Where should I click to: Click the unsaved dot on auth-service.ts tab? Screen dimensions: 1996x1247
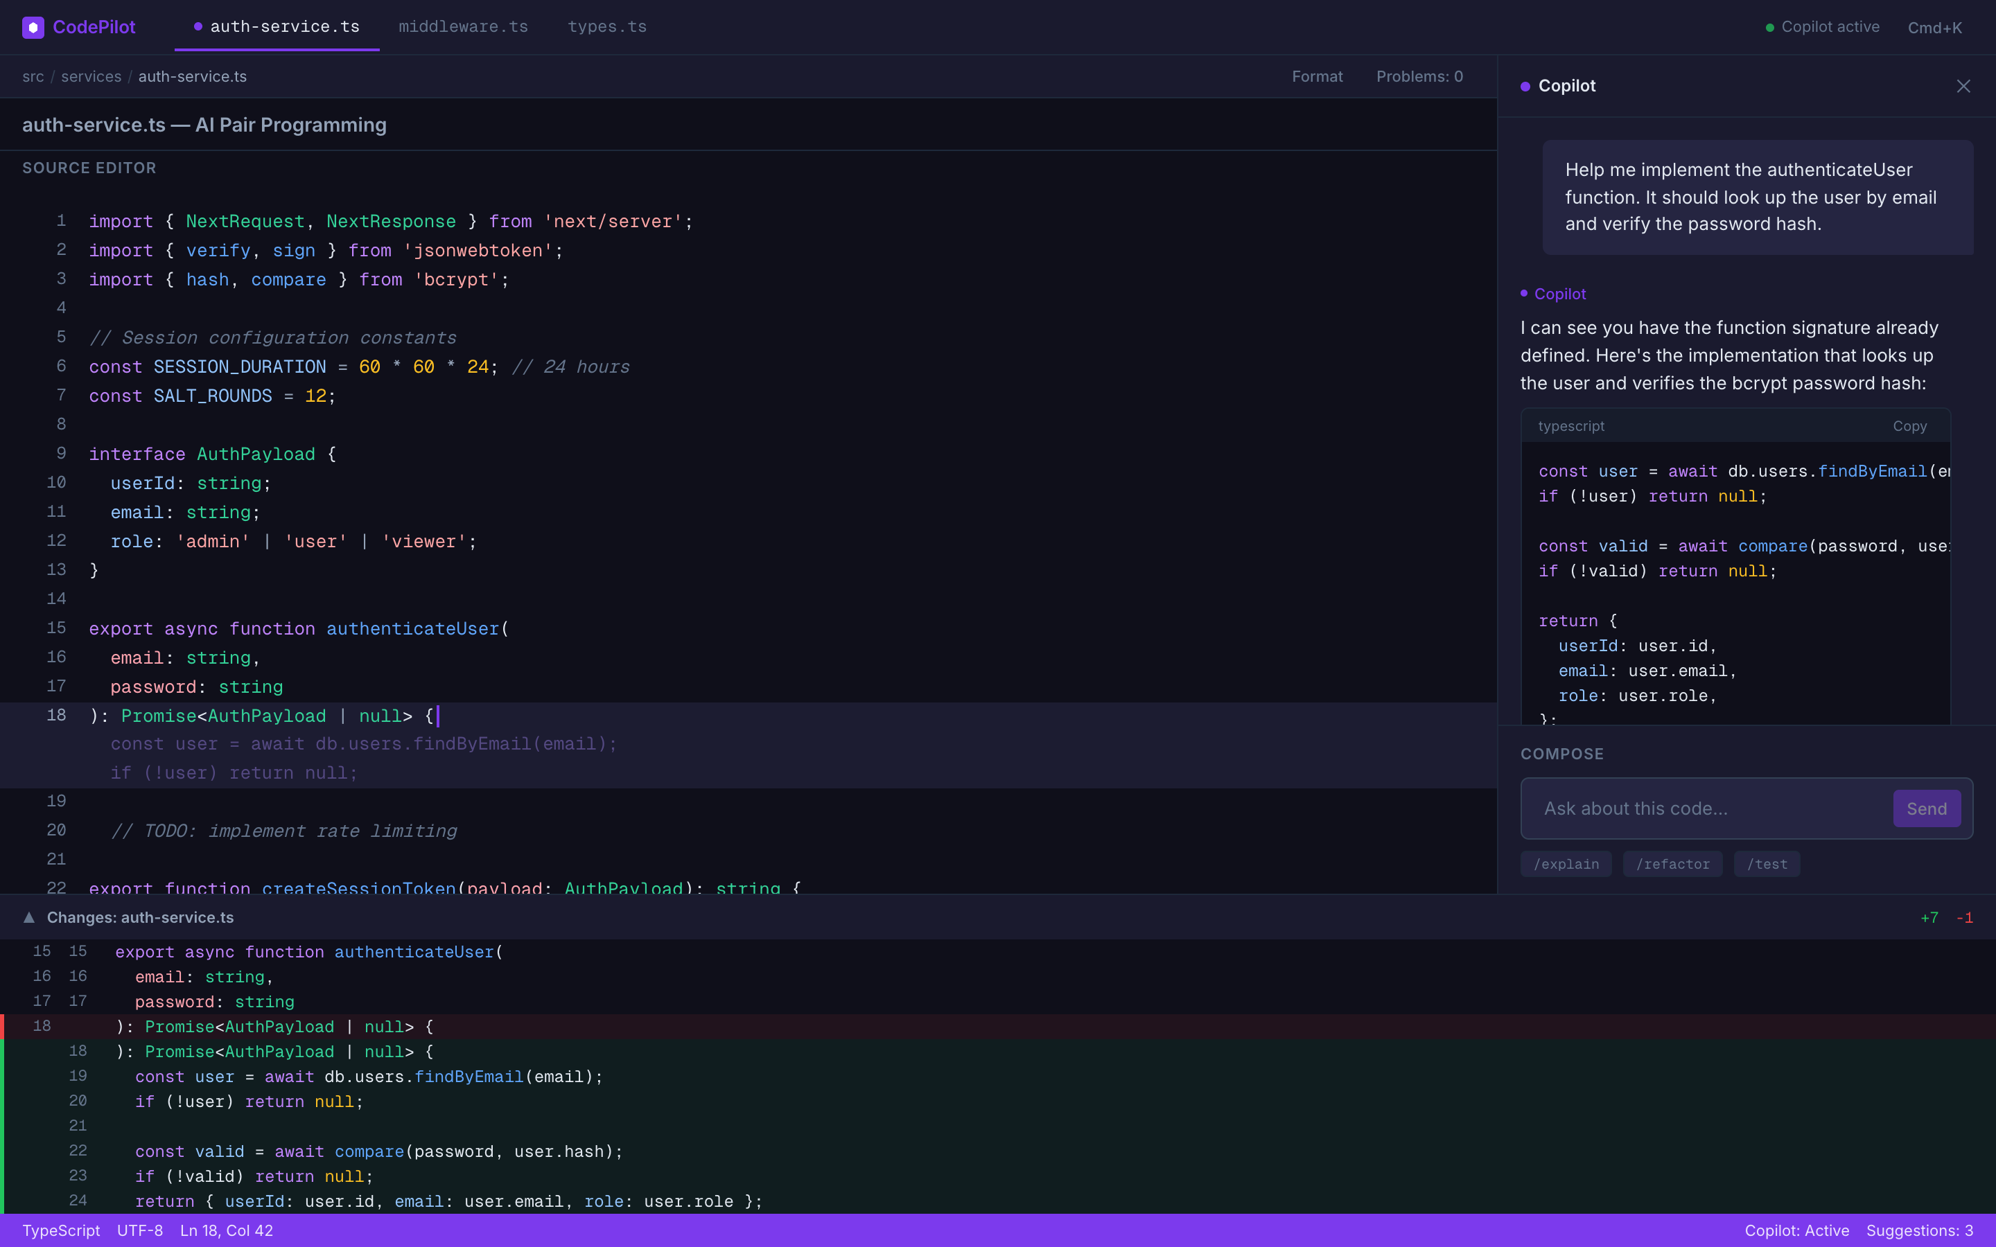coord(198,26)
